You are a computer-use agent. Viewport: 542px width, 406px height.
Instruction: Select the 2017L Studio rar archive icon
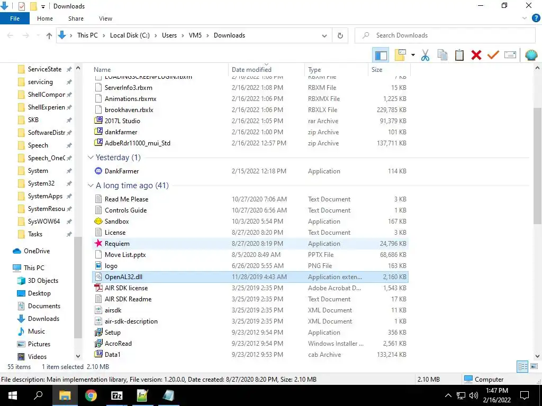(98, 121)
